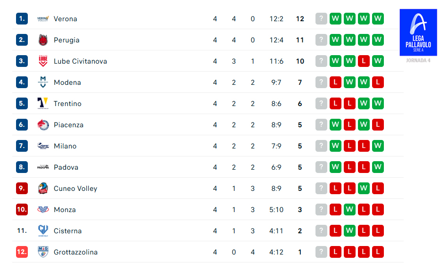Screen dimensions: 448x271
Task: Click Grottazzolina's gray question mark badge
Action: click(x=321, y=252)
